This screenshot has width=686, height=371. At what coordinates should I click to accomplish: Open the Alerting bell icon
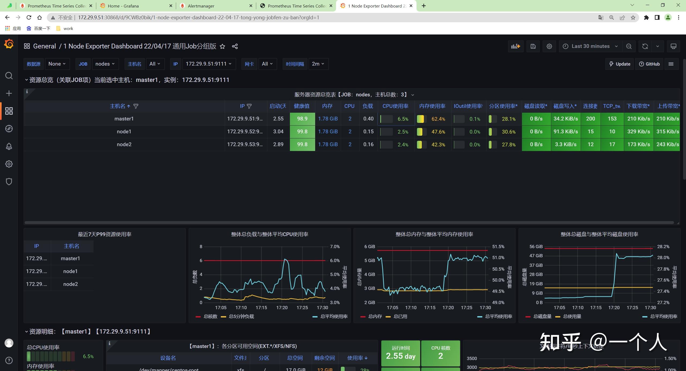pyautogui.click(x=9, y=146)
